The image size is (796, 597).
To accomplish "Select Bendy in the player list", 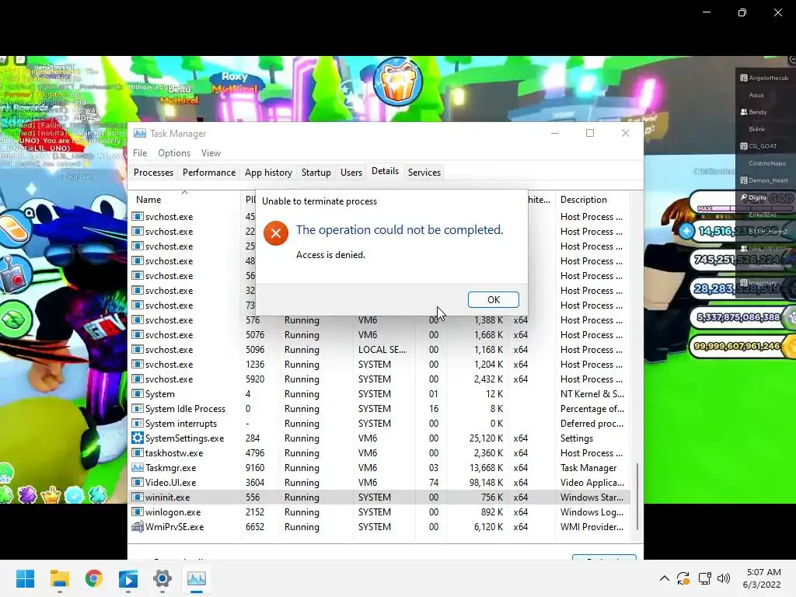I will 753,112.
